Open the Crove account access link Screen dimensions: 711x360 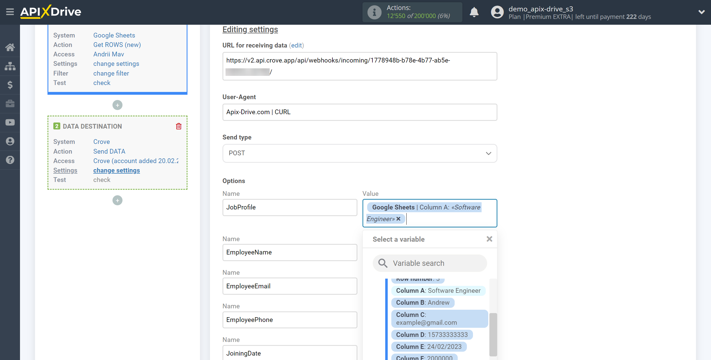(x=136, y=161)
